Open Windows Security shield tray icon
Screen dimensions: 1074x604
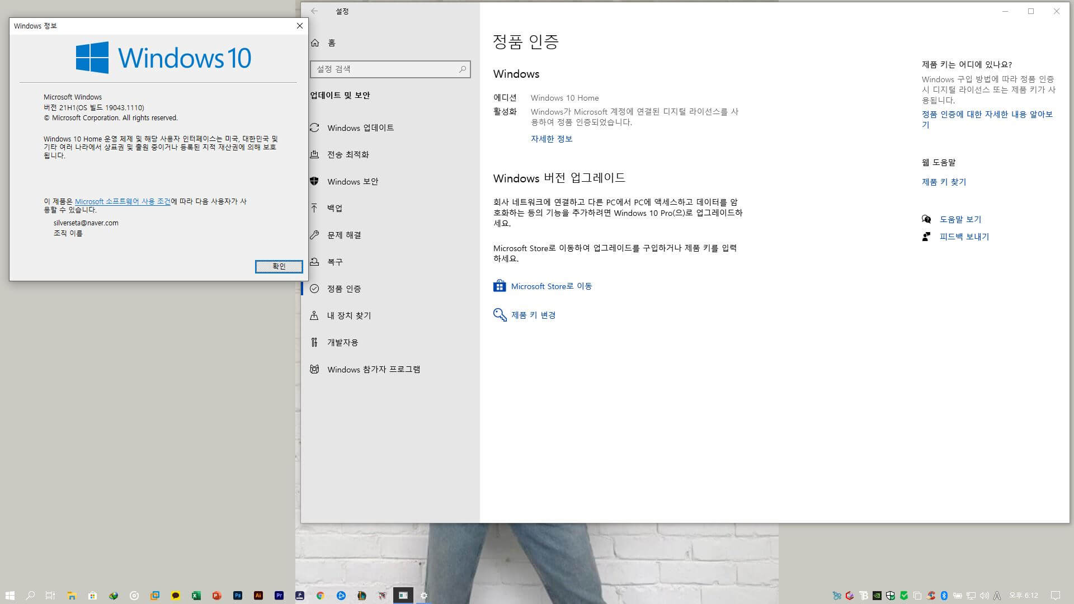coord(891,596)
